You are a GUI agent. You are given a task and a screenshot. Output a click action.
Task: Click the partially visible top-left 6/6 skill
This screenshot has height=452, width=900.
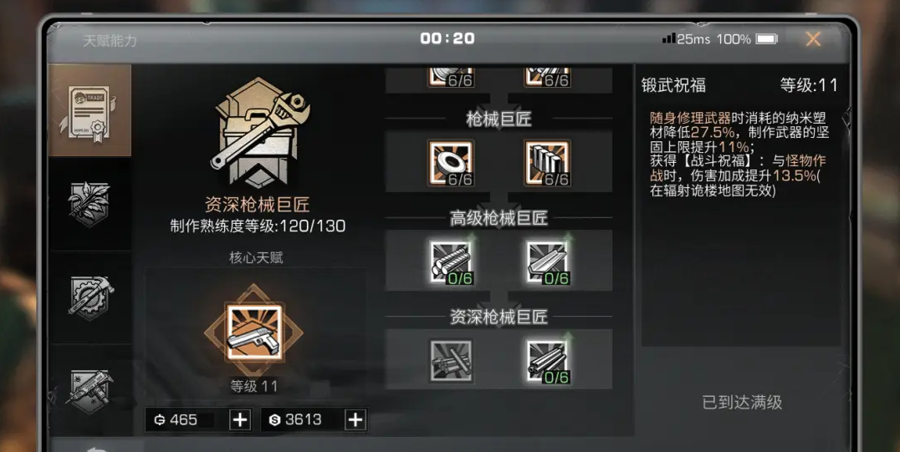(x=451, y=78)
